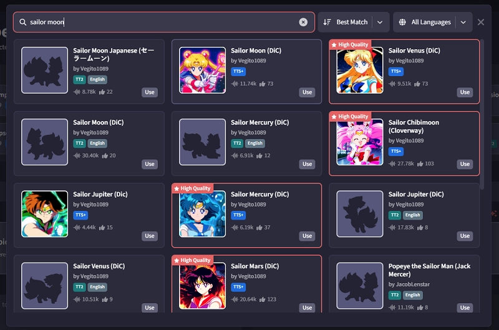Select the Sailor Mercury High Quality blue thumbnail

coord(202,214)
